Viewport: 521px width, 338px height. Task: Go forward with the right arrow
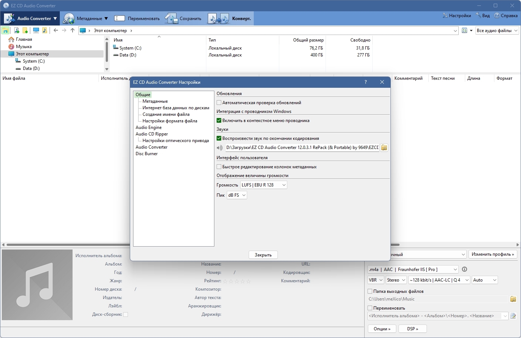pyautogui.click(x=64, y=31)
